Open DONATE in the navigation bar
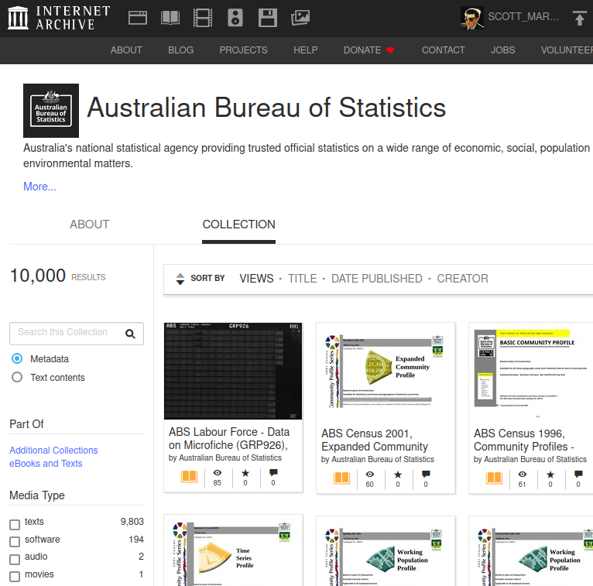The image size is (593, 586). [368, 50]
